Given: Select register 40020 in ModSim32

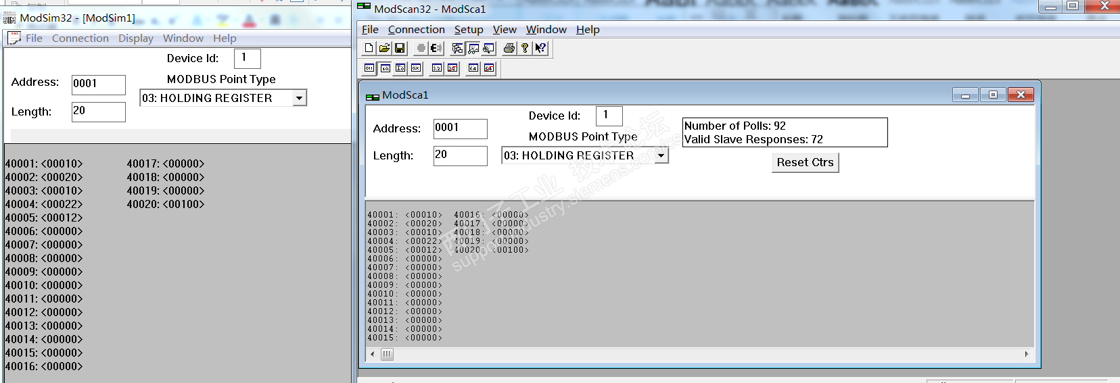Looking at the screenshot, I should (166, 204).
